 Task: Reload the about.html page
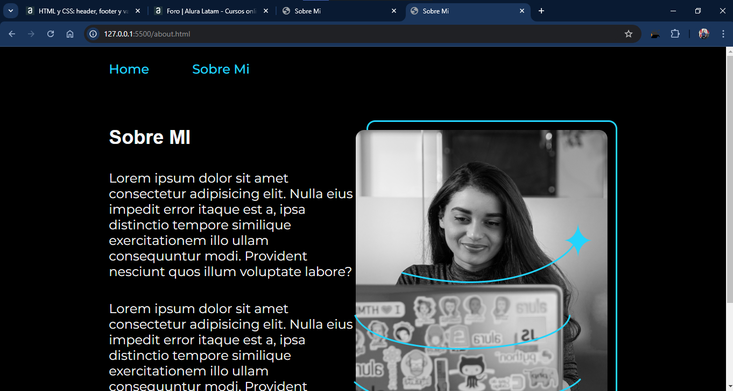point(51,34)
